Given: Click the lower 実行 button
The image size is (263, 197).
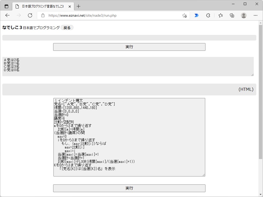Looking at the screenshot, I should (x=129, y=188).
